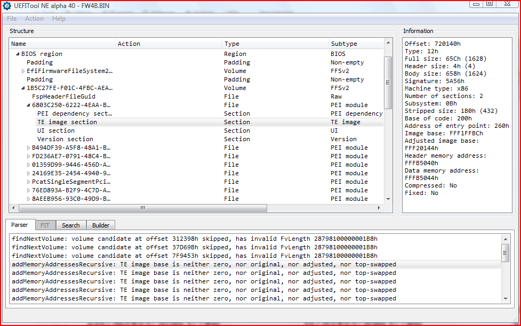Expand the PcatSingleSegmentPci file node
The height and width of the screenshot is (326, 521).
tap(28, 182)
